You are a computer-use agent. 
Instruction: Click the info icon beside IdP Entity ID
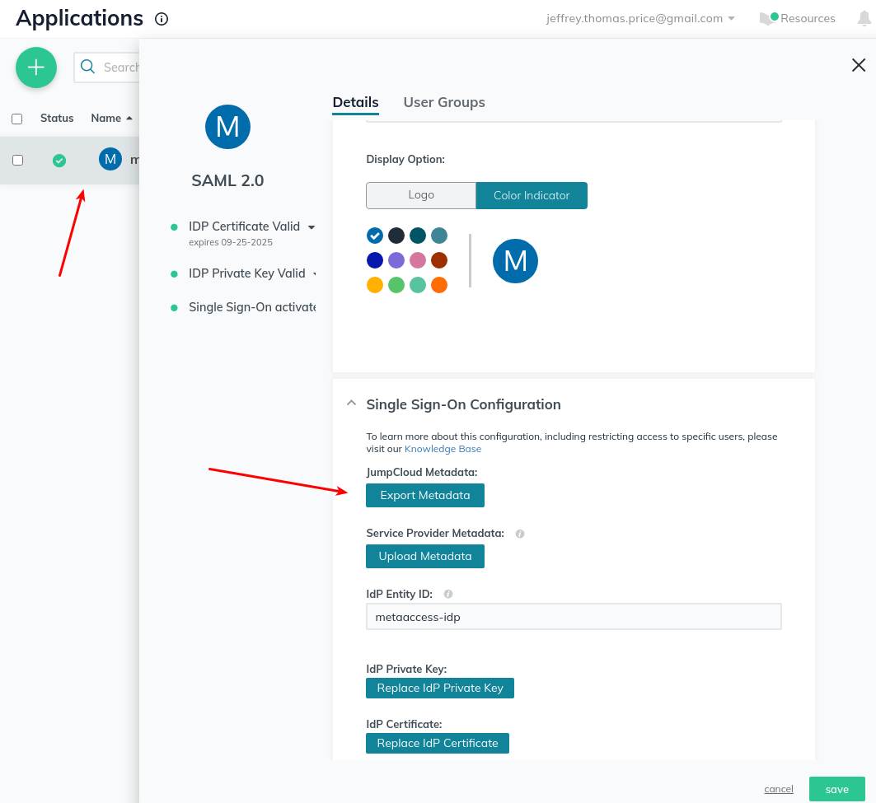448,594
